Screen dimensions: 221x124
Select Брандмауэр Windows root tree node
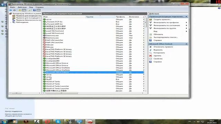(x=27, y=14)
